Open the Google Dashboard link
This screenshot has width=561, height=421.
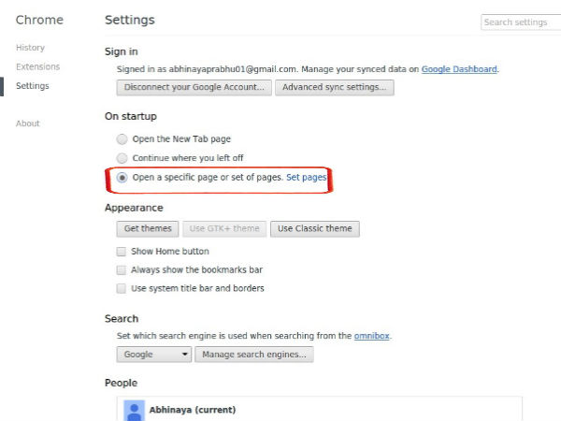pos(459,69)
